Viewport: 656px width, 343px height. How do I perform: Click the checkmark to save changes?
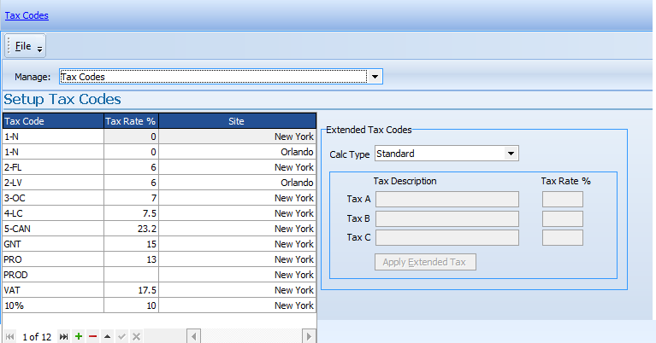pyautogui.click(x=121, y=337)
